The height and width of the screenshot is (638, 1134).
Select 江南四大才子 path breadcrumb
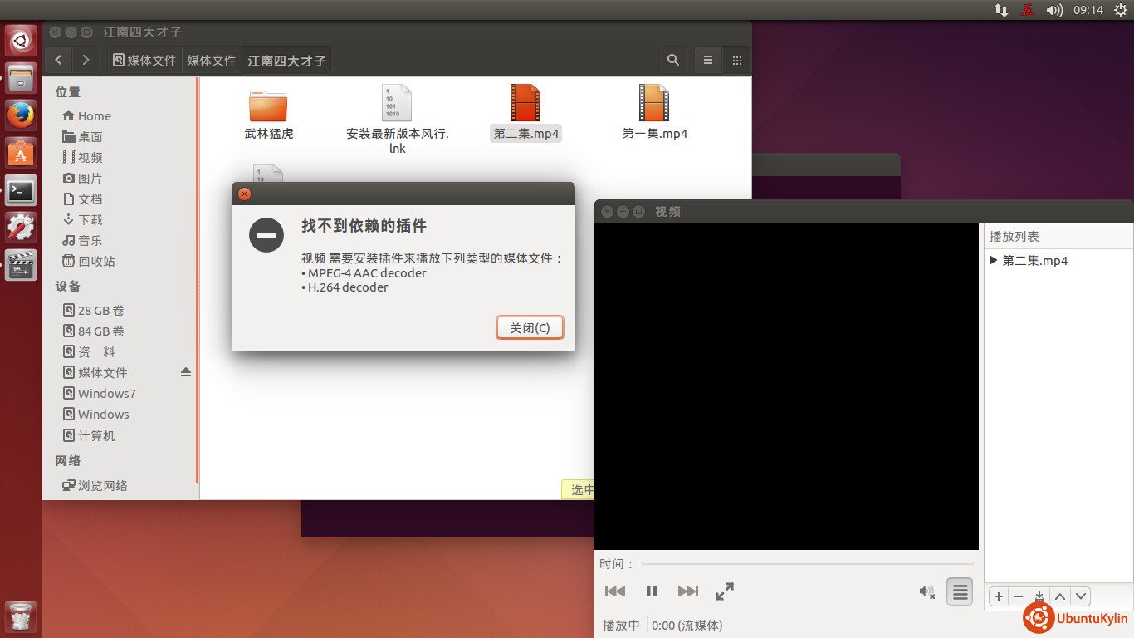tap(286, 61)
